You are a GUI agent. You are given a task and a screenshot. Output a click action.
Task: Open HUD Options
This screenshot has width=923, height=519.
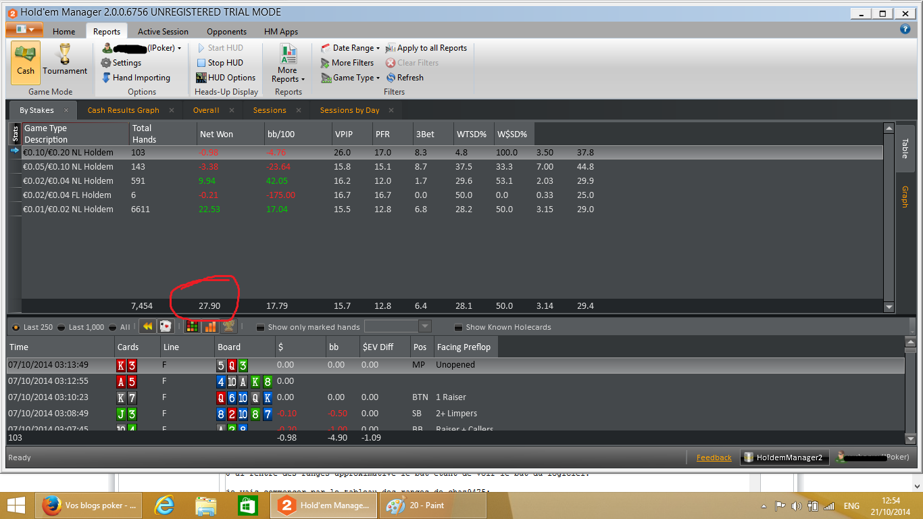226,78
